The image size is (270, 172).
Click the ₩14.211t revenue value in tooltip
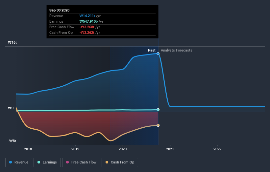[x=87, y=16]
